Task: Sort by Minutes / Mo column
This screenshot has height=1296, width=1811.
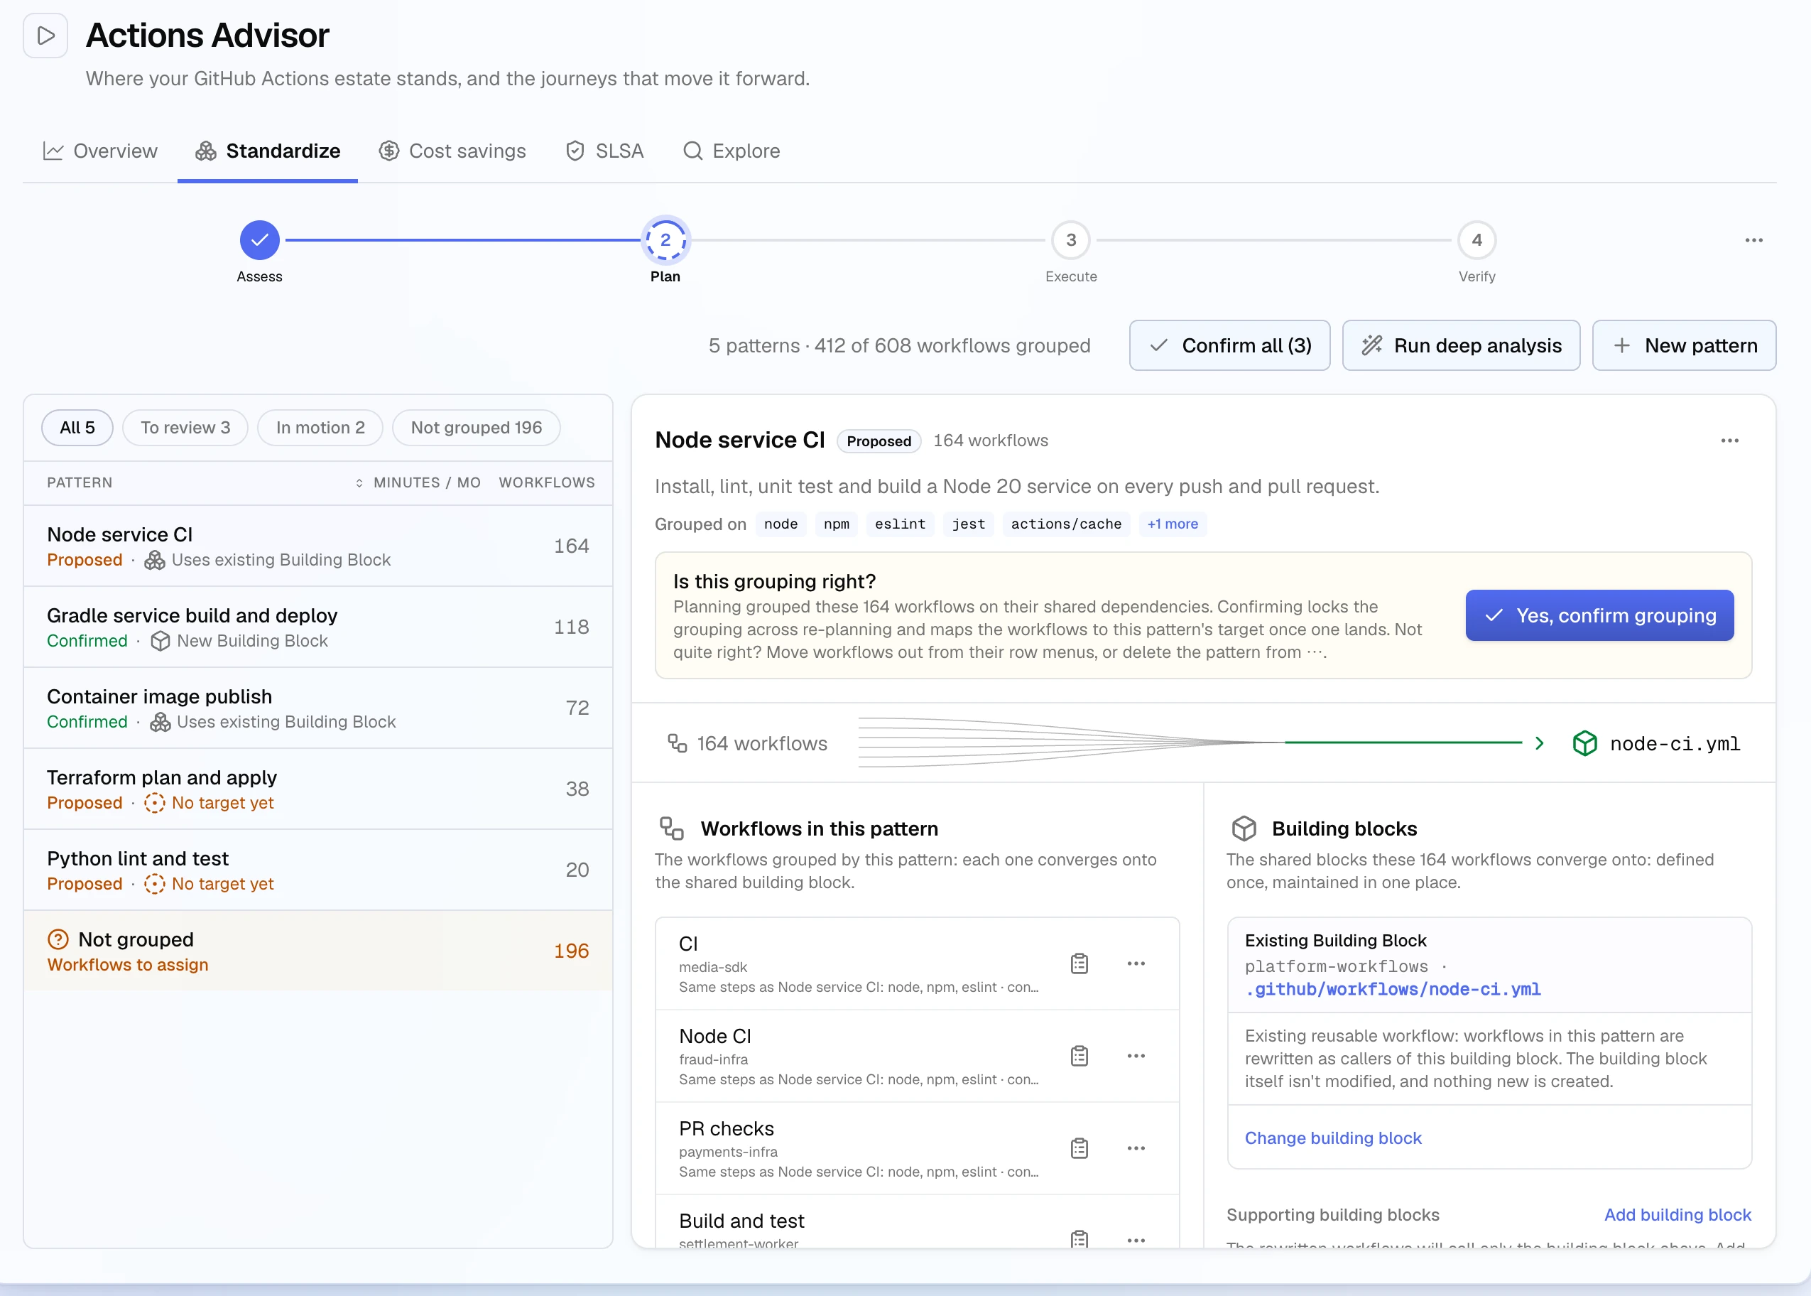Action: [x=418, y=483]
